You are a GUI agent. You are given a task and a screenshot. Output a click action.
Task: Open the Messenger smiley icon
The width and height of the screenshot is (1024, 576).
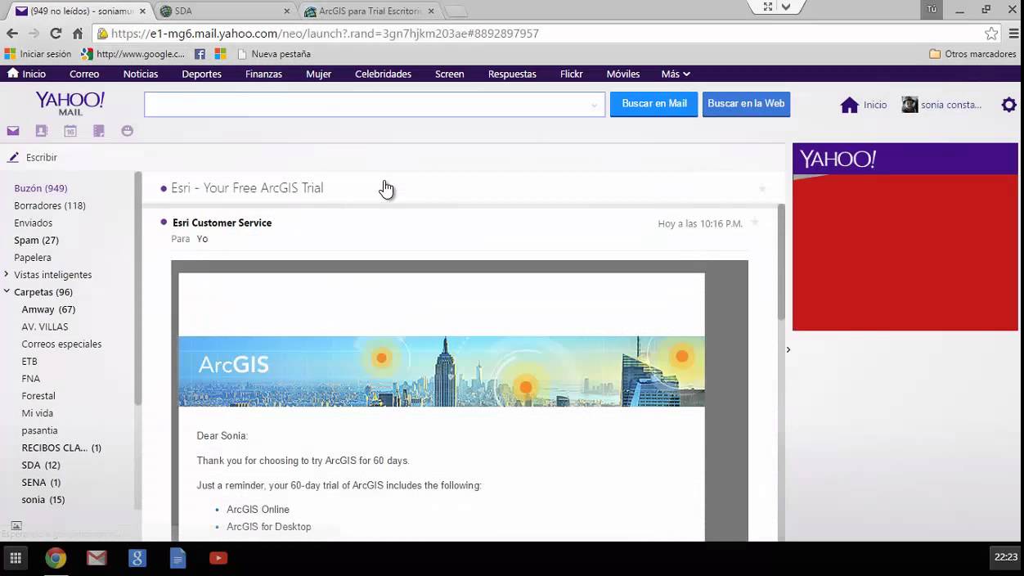point(128,131)
